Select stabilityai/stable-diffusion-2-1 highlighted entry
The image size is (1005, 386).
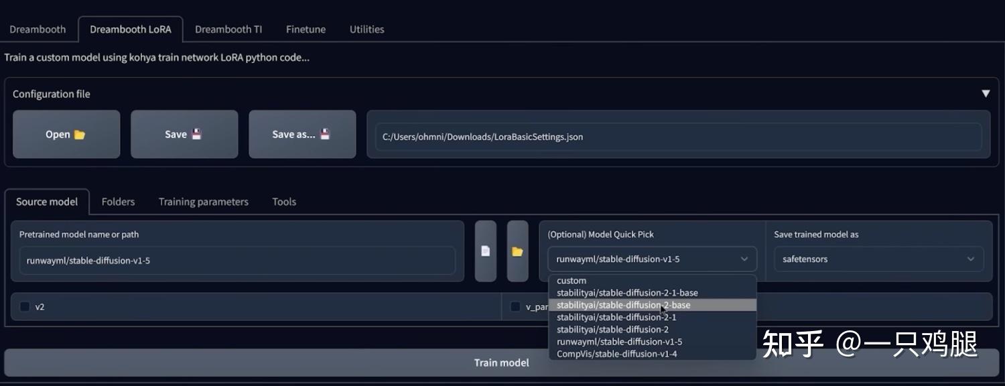click(615, 316)
